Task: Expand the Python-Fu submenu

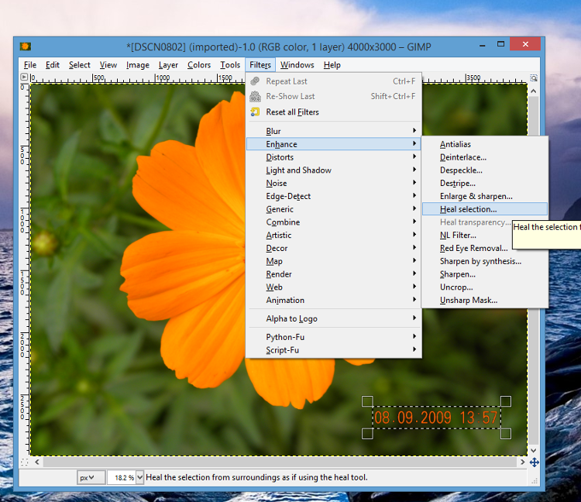Action: (x=333, y=337)
